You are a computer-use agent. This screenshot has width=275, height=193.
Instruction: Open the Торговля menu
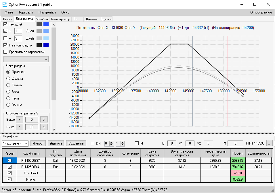point(26,12)
